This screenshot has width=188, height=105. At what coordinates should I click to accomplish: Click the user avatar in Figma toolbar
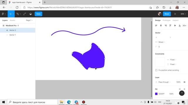coord(160,14)
